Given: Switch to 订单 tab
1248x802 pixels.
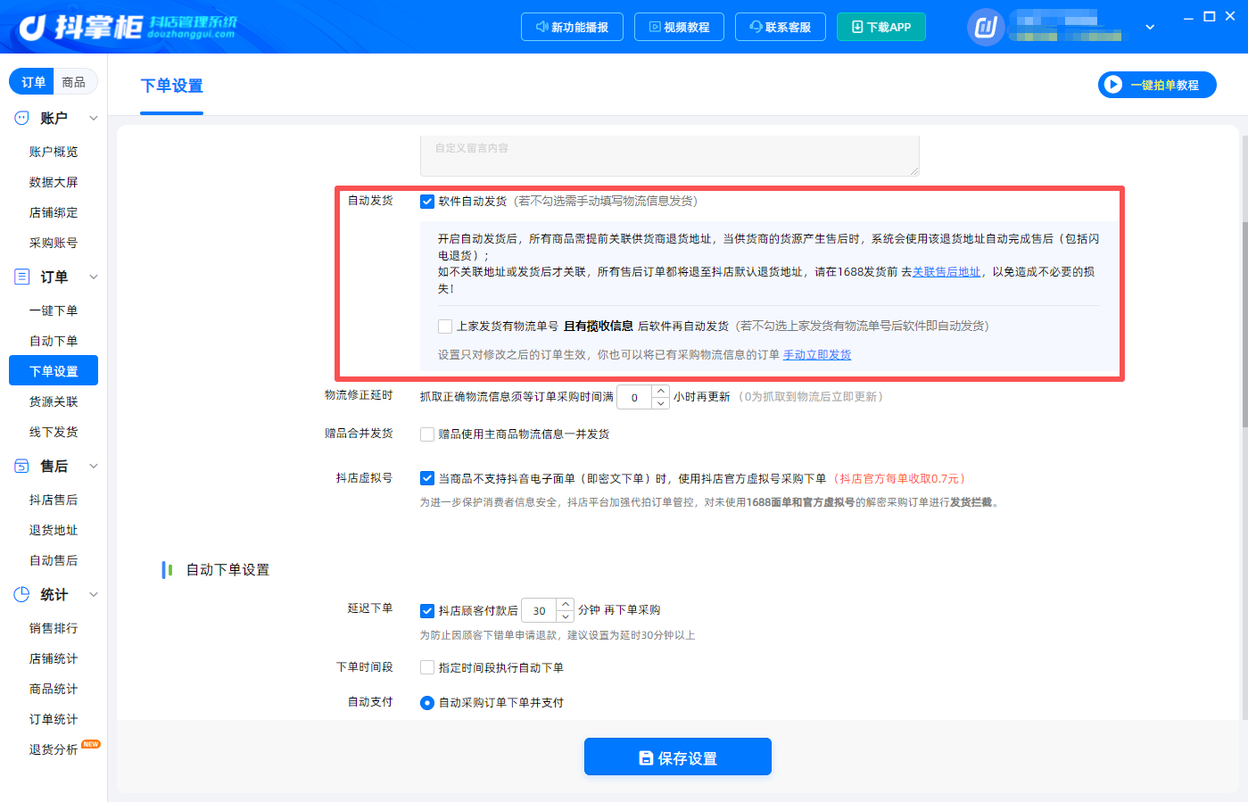Looking at the screenshot, I should click(33, 82).
